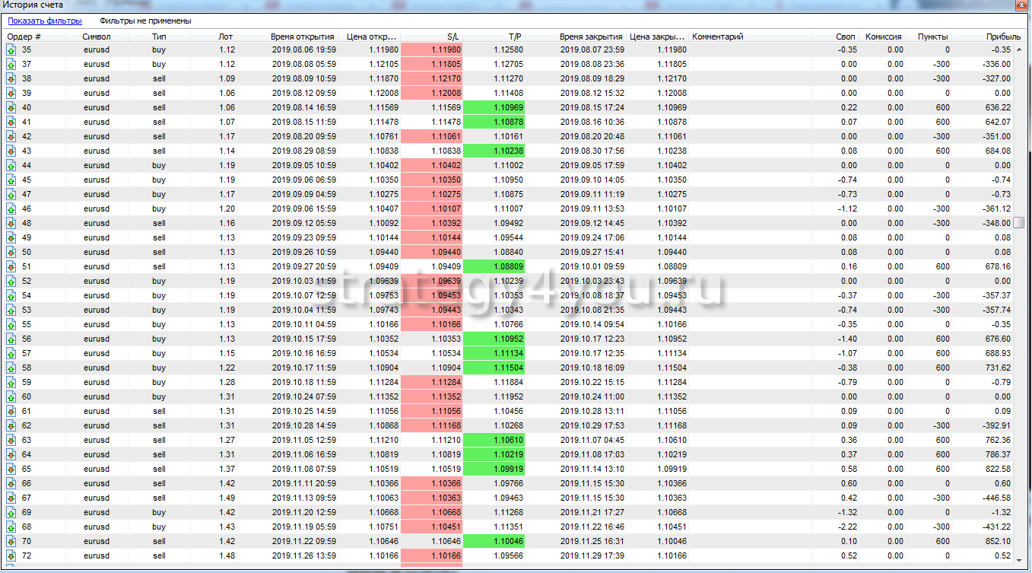Click the Символ column header
Image resolution: width=1032 pixels, height=573 pixels.
click(97, 37)
